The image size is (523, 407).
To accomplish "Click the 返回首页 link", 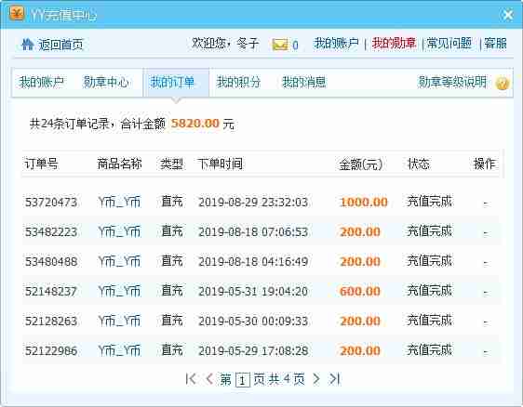I will [60, 45].
